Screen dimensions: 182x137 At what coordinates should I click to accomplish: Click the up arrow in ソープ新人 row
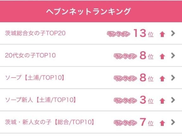(162, 101)
